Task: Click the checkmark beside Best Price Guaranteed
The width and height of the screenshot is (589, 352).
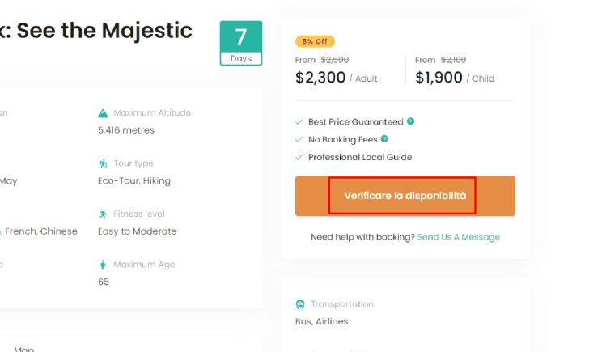Action: coord(299,122)
